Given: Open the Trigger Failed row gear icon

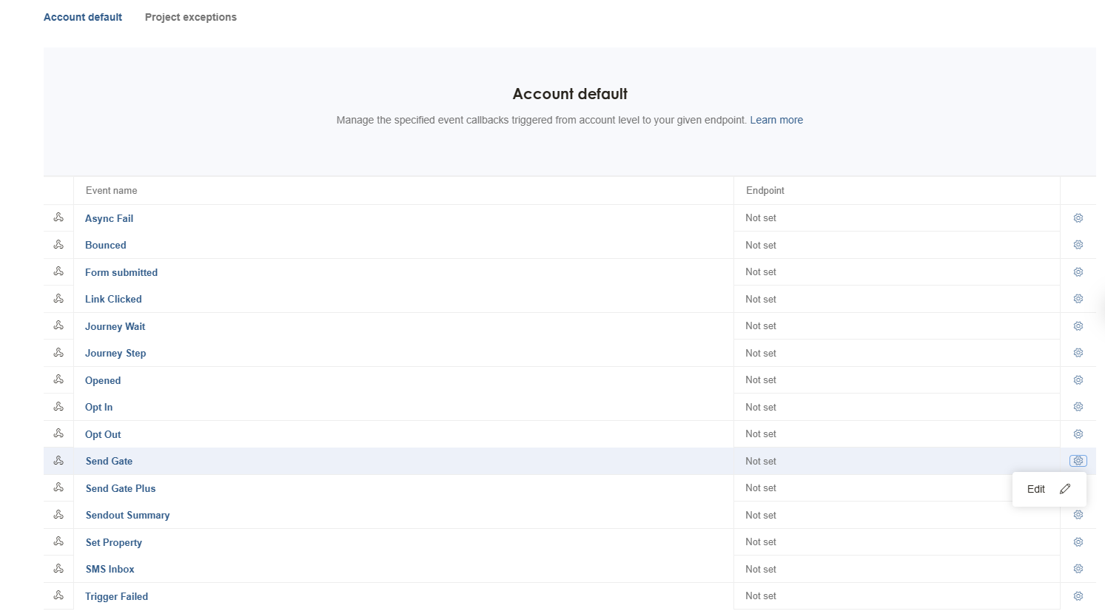Looking at the screenshot, I should [1078, 596].
